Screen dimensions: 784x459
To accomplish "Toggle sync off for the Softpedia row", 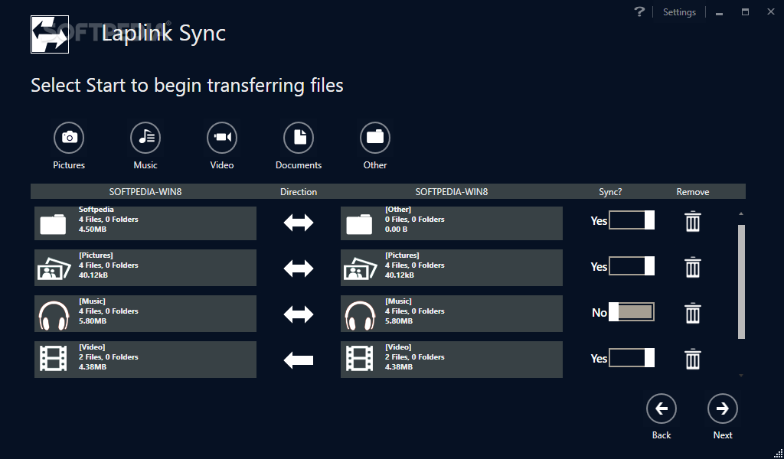I will [x=632, y=220].
